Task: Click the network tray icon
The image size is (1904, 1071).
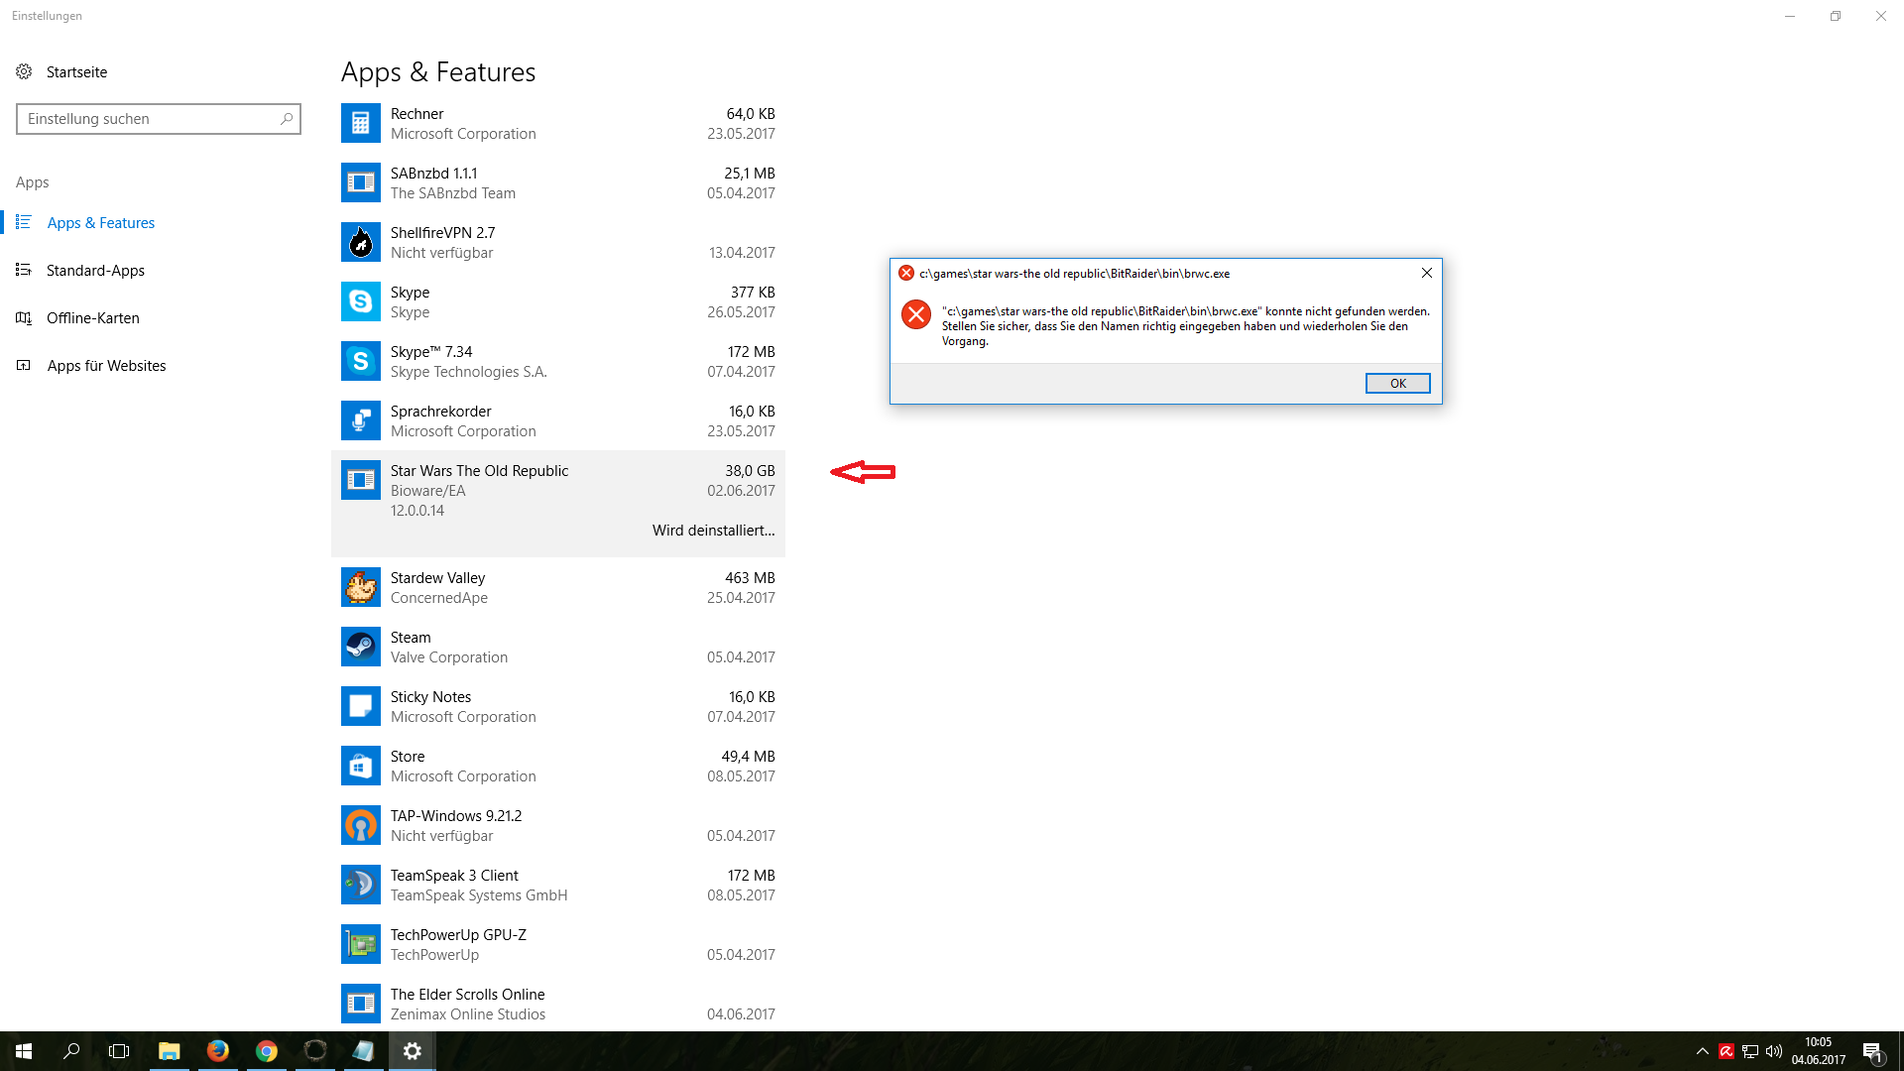Action: click(1750, 1051)
